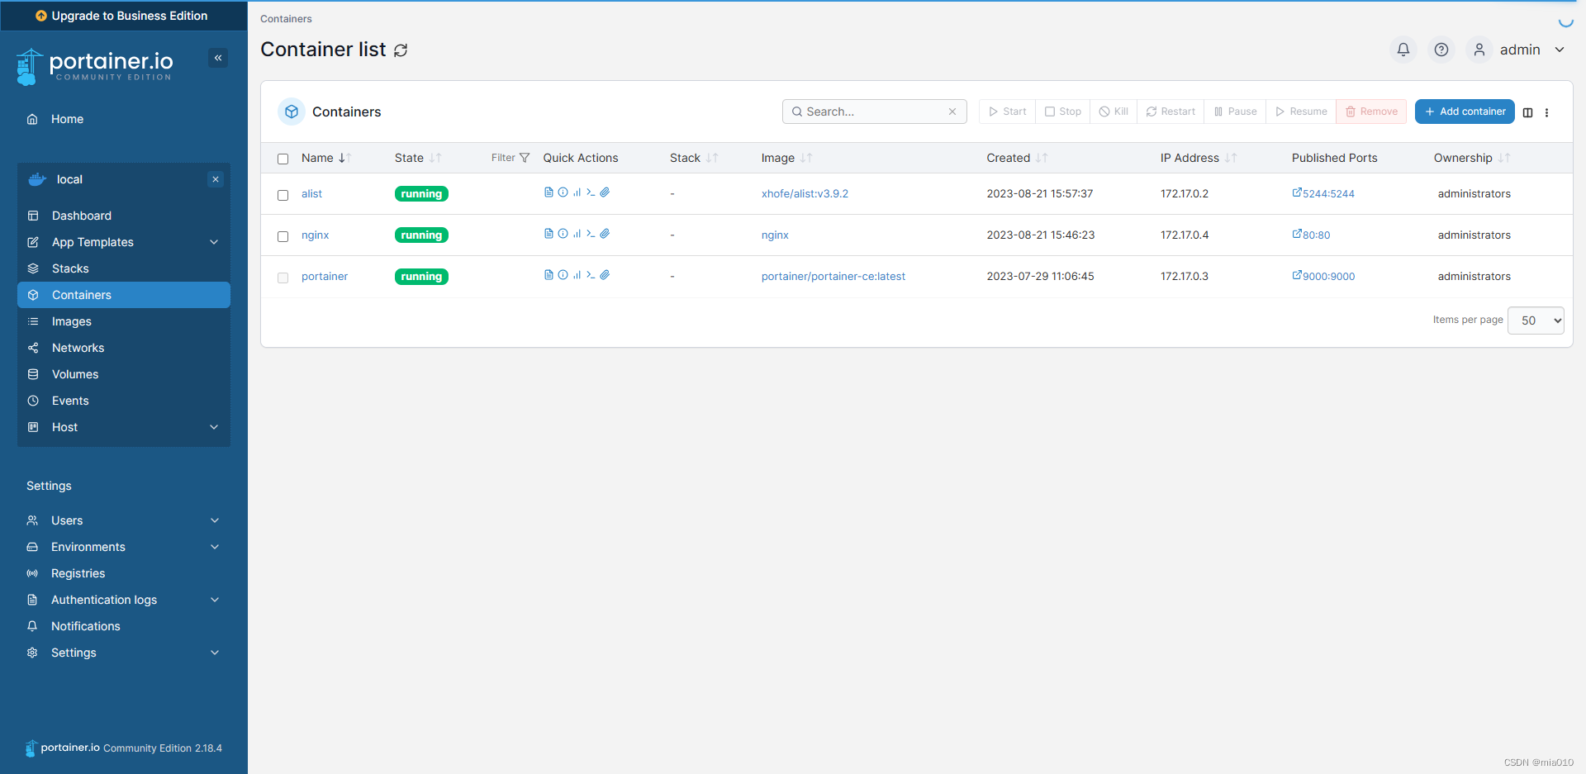Expand Authentication logs submenu
This screenshot has height=774, width=1586.
[x=215, y=600]
